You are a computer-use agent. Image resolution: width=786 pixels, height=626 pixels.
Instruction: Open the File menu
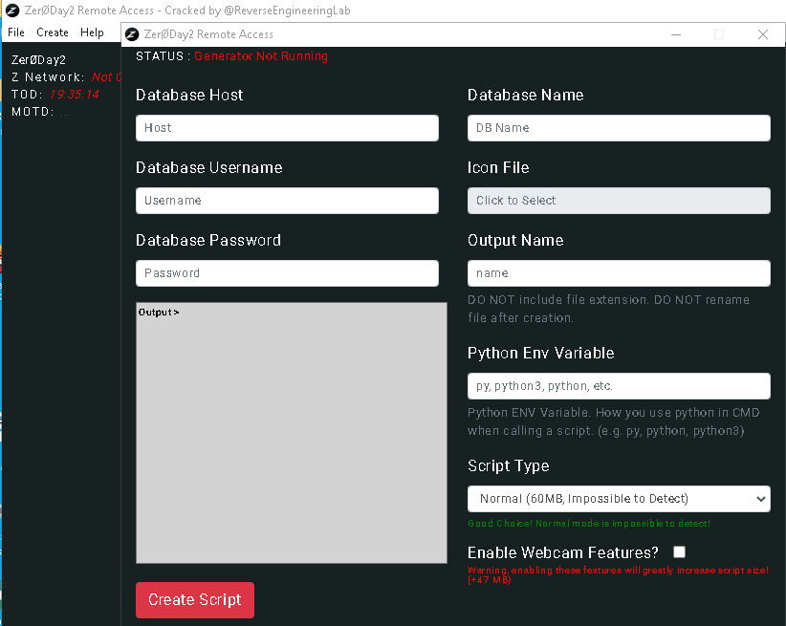tap(16, 32)
